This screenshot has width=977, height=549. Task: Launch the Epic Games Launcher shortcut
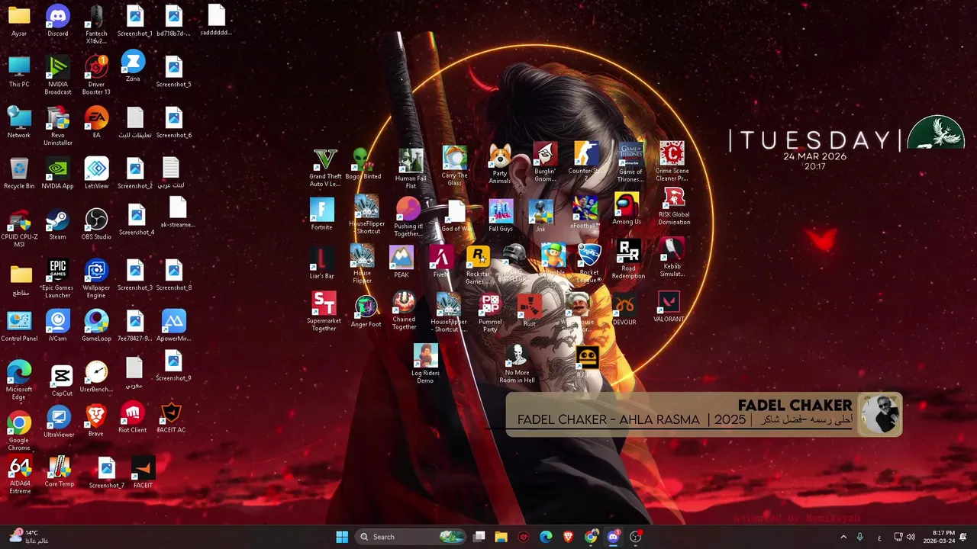point(58,278)
